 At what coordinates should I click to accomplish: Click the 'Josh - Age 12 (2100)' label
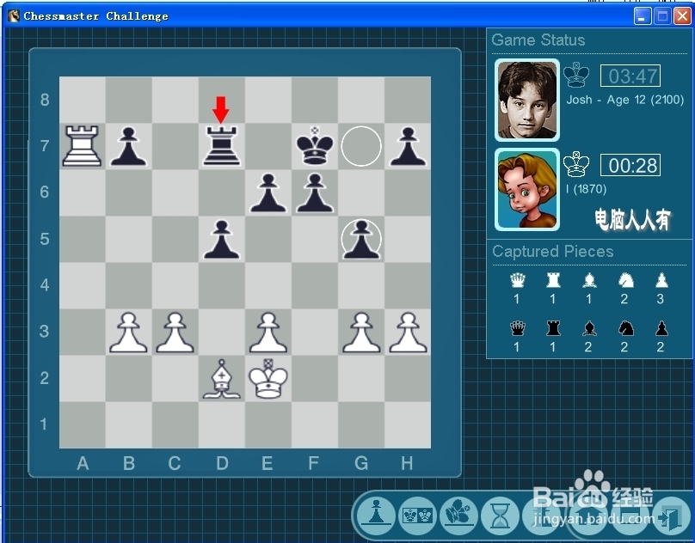tap(625, 100)
